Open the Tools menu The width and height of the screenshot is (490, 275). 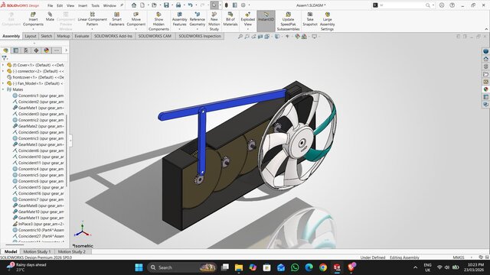coord(95,5)
